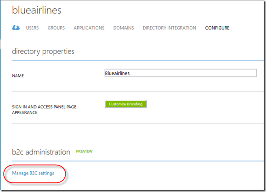Select the CONFIGURE tab
The image size is (266, 192).
coord(217,28)
